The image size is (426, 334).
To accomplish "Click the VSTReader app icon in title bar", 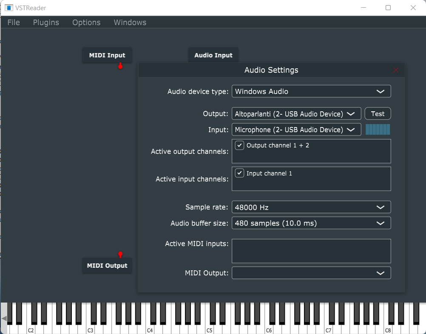I will pos(9,8).
